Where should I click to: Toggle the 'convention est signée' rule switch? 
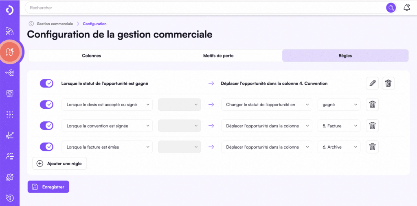coord(46,126)
